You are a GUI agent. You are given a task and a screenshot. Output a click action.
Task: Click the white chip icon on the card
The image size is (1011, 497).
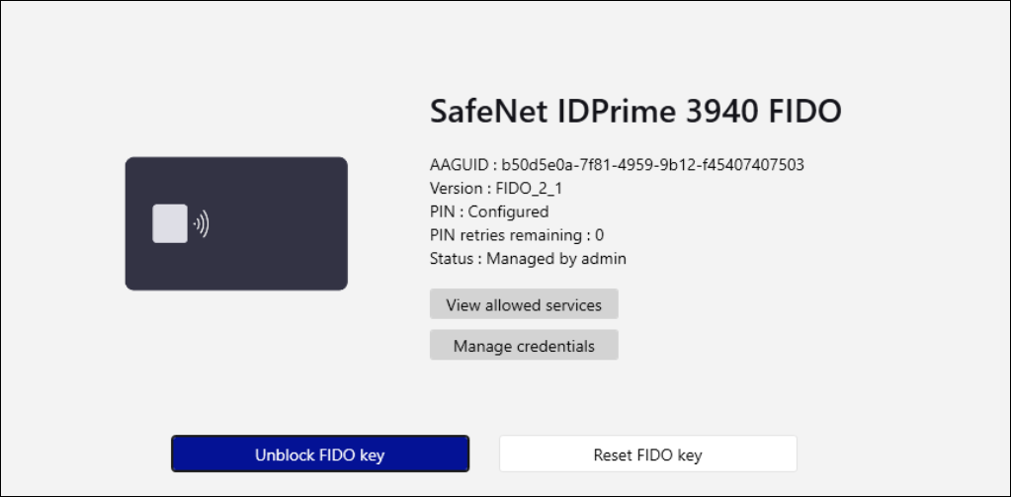pos(170,223)
